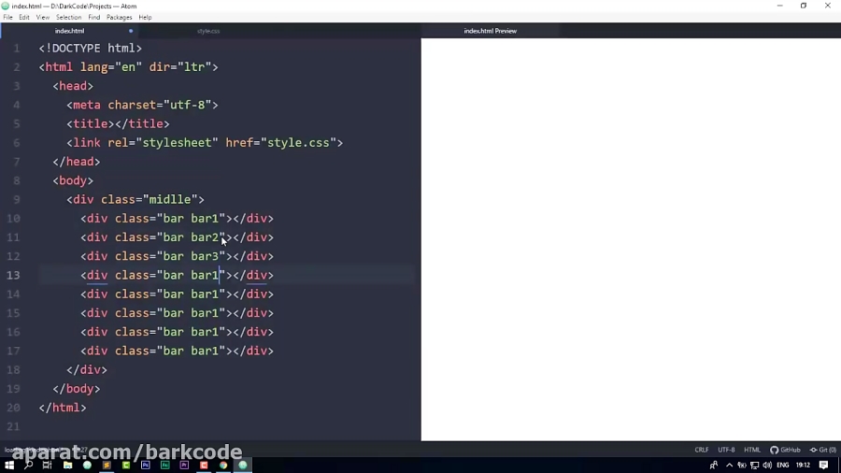
Task: Click line number 13 in the gutter
Action: pyautogui.click(x=13, y=275)
